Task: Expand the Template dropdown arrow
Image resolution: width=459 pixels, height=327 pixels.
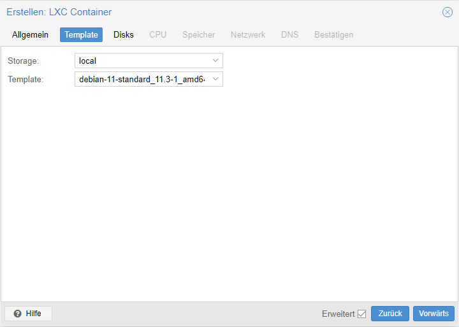Action: click(x=215, y=79)
